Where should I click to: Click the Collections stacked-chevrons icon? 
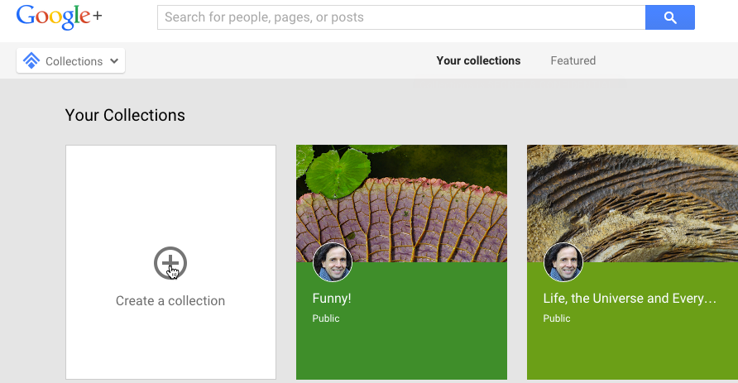(x=31, y=60)
